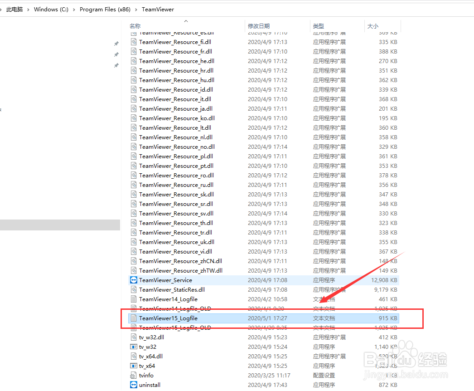Screen dimensions: 474x391
Task: Click the 915 KB size value
Action: pos(388,318)
